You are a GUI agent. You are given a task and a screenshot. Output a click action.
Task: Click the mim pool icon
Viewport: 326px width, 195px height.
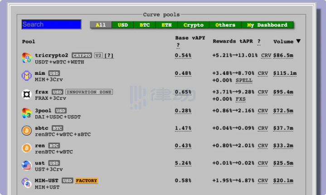pos(27,76)
